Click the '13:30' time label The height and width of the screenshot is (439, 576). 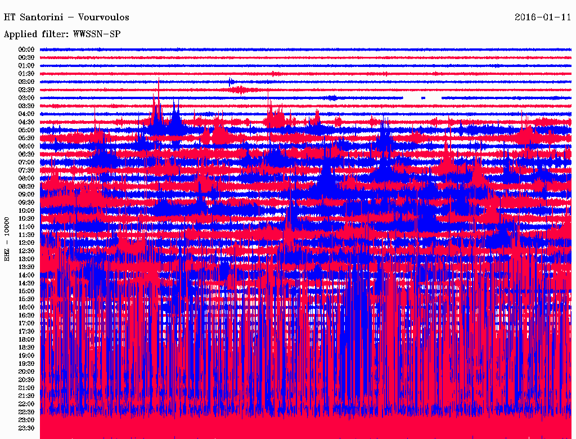click(26, 267)
